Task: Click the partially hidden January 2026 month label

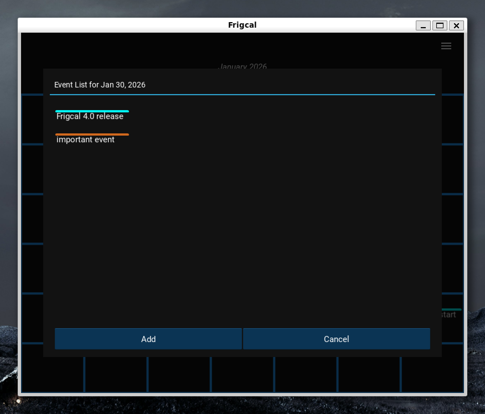Action: click(242, 66)
